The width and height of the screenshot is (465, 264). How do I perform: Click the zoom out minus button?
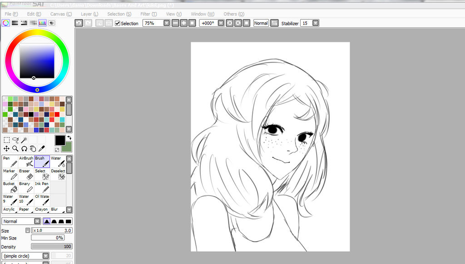coord(175,23)
